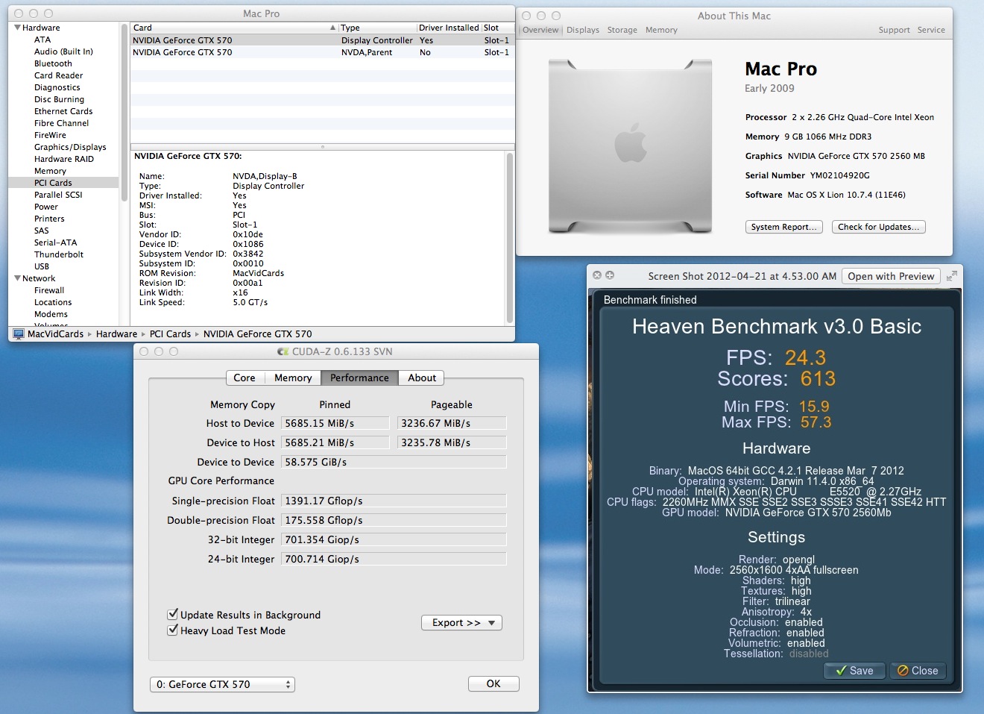The height and width of the screenshot is (714, 984).
Task: Click the Host to Device pinned value field
Action: pyautogui.click(x=335, y=423)
